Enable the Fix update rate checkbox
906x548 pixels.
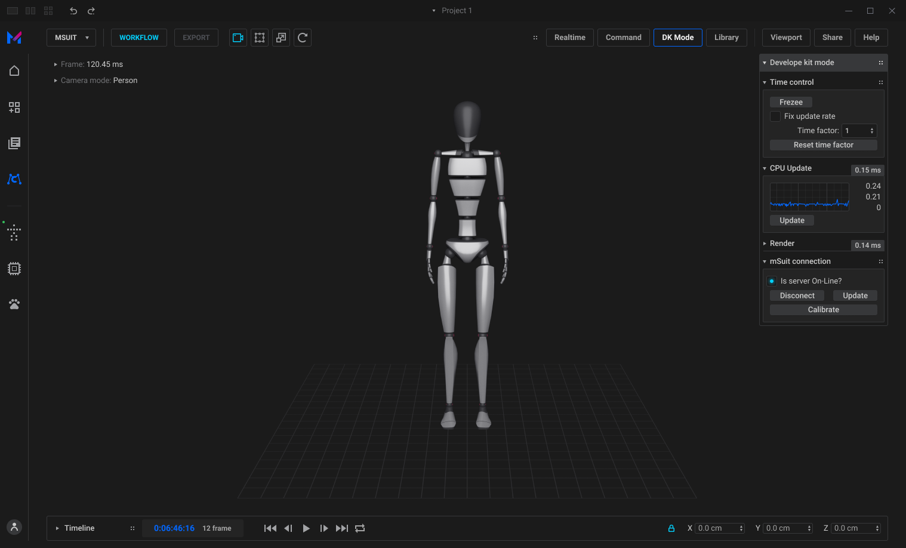pyautogui.click(x=775, y=116)
